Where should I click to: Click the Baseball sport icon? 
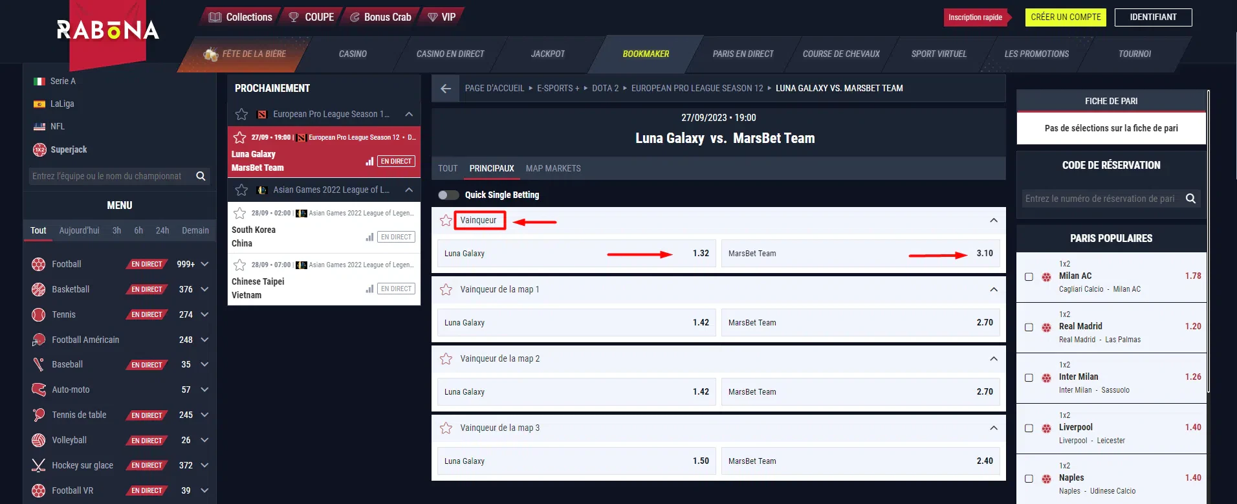tap(39, 364)
